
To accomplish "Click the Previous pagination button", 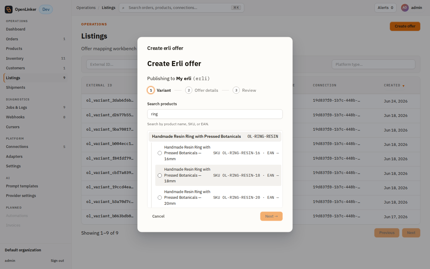I will tap(387, 233).
